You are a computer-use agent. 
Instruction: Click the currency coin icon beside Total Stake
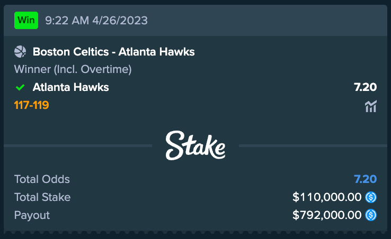(371, 197)
